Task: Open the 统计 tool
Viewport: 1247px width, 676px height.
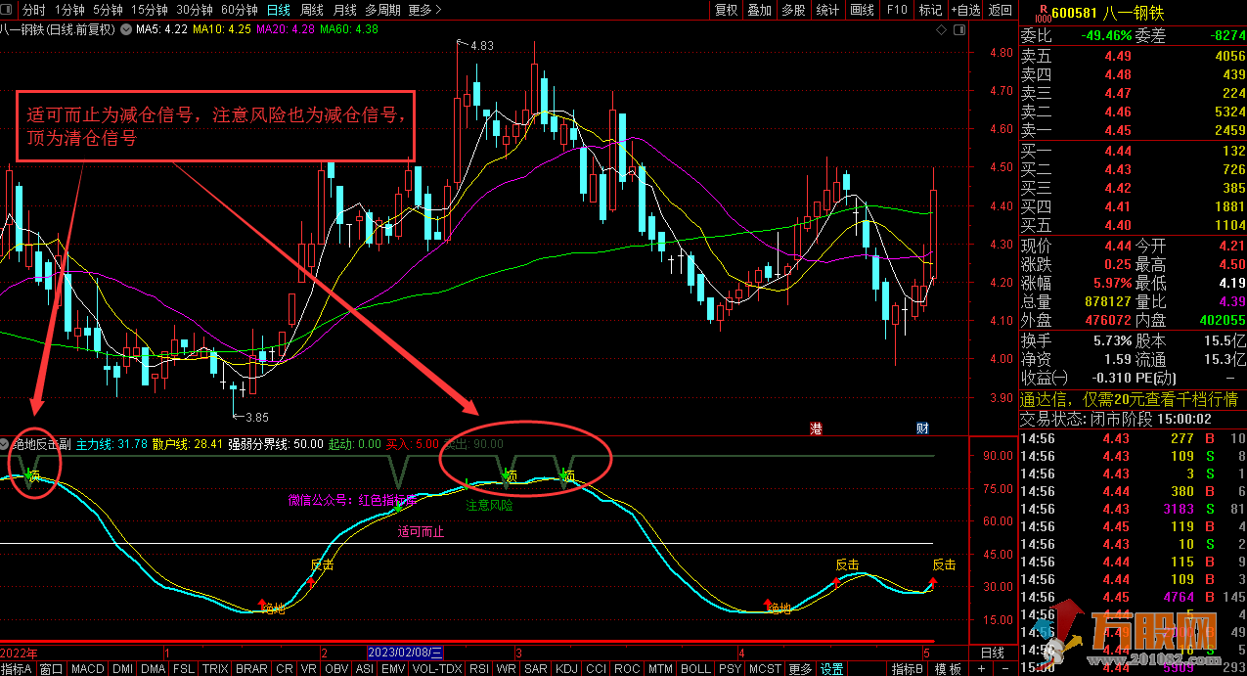Action: pos(827,10)
